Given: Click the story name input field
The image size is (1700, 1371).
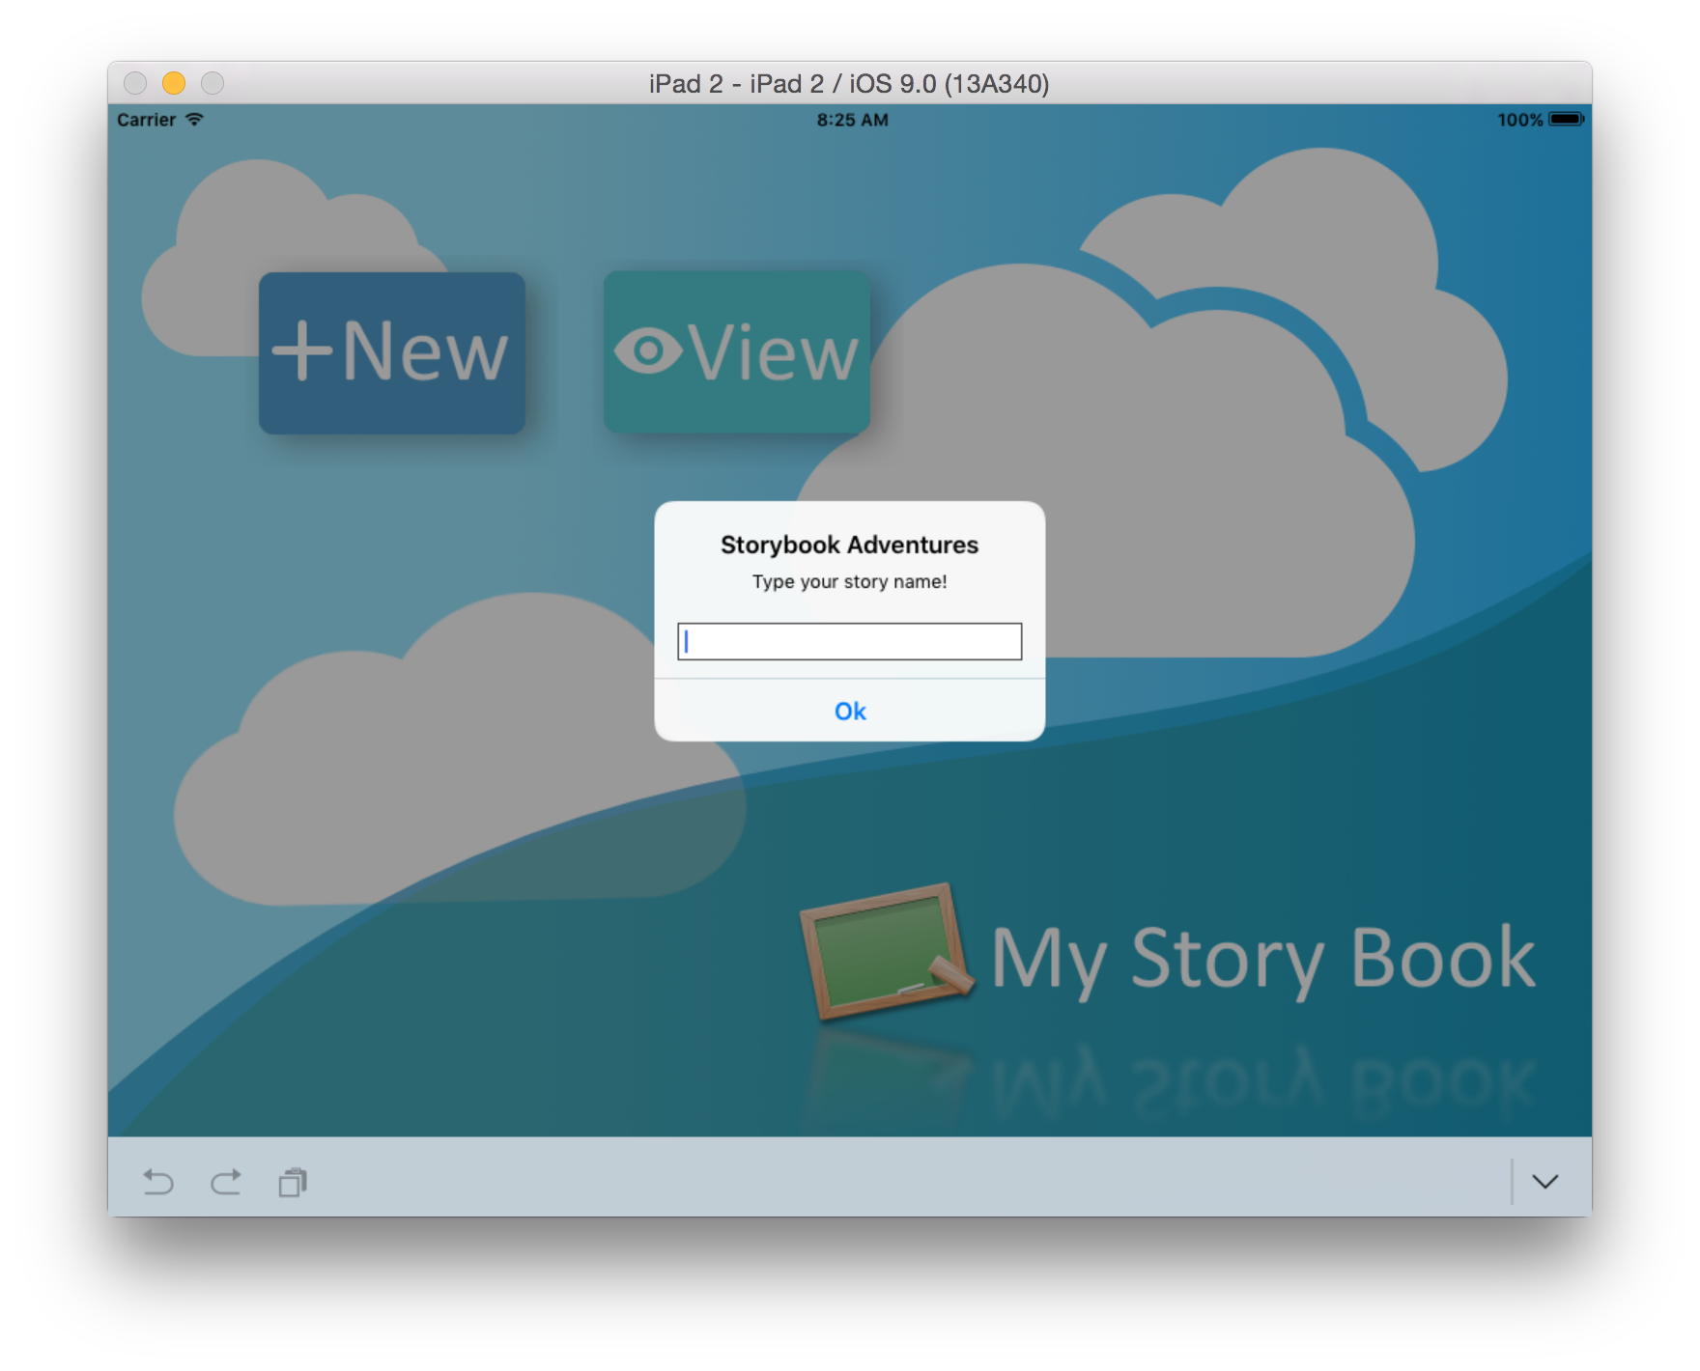Looking at the screenshot, I should (849, 642).
